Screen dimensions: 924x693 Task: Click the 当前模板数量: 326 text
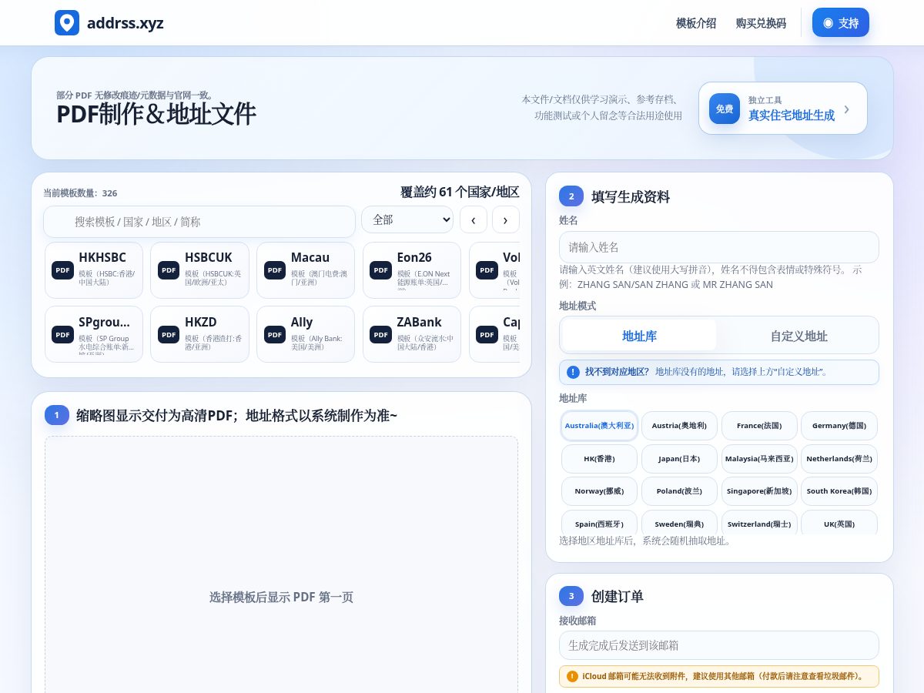pyautogui.click(x=80, y=193)
